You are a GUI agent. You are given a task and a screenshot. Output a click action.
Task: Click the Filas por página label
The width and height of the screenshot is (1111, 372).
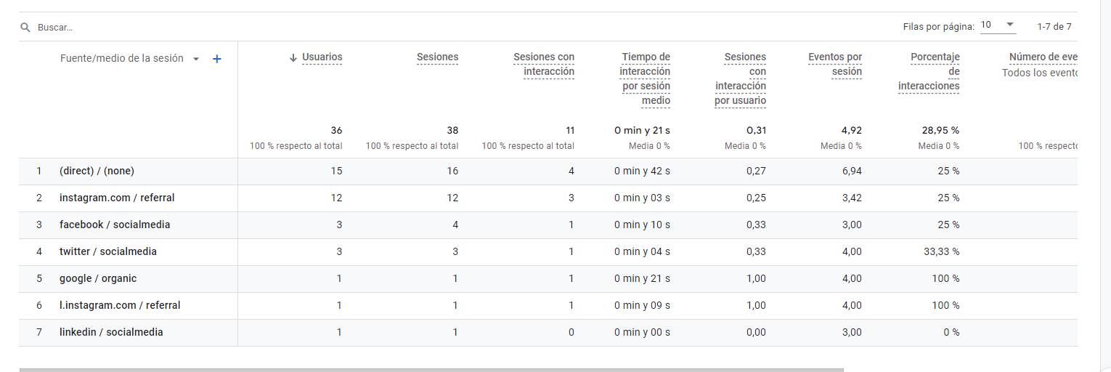[x=938, y=26]
